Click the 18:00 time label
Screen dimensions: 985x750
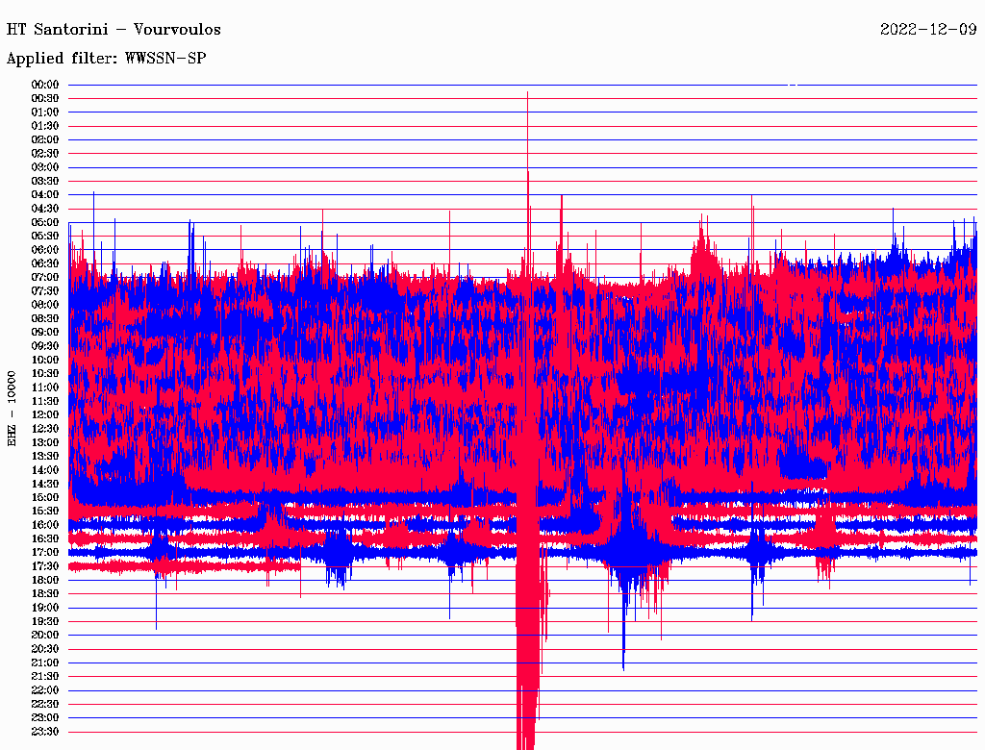point(45,581)
